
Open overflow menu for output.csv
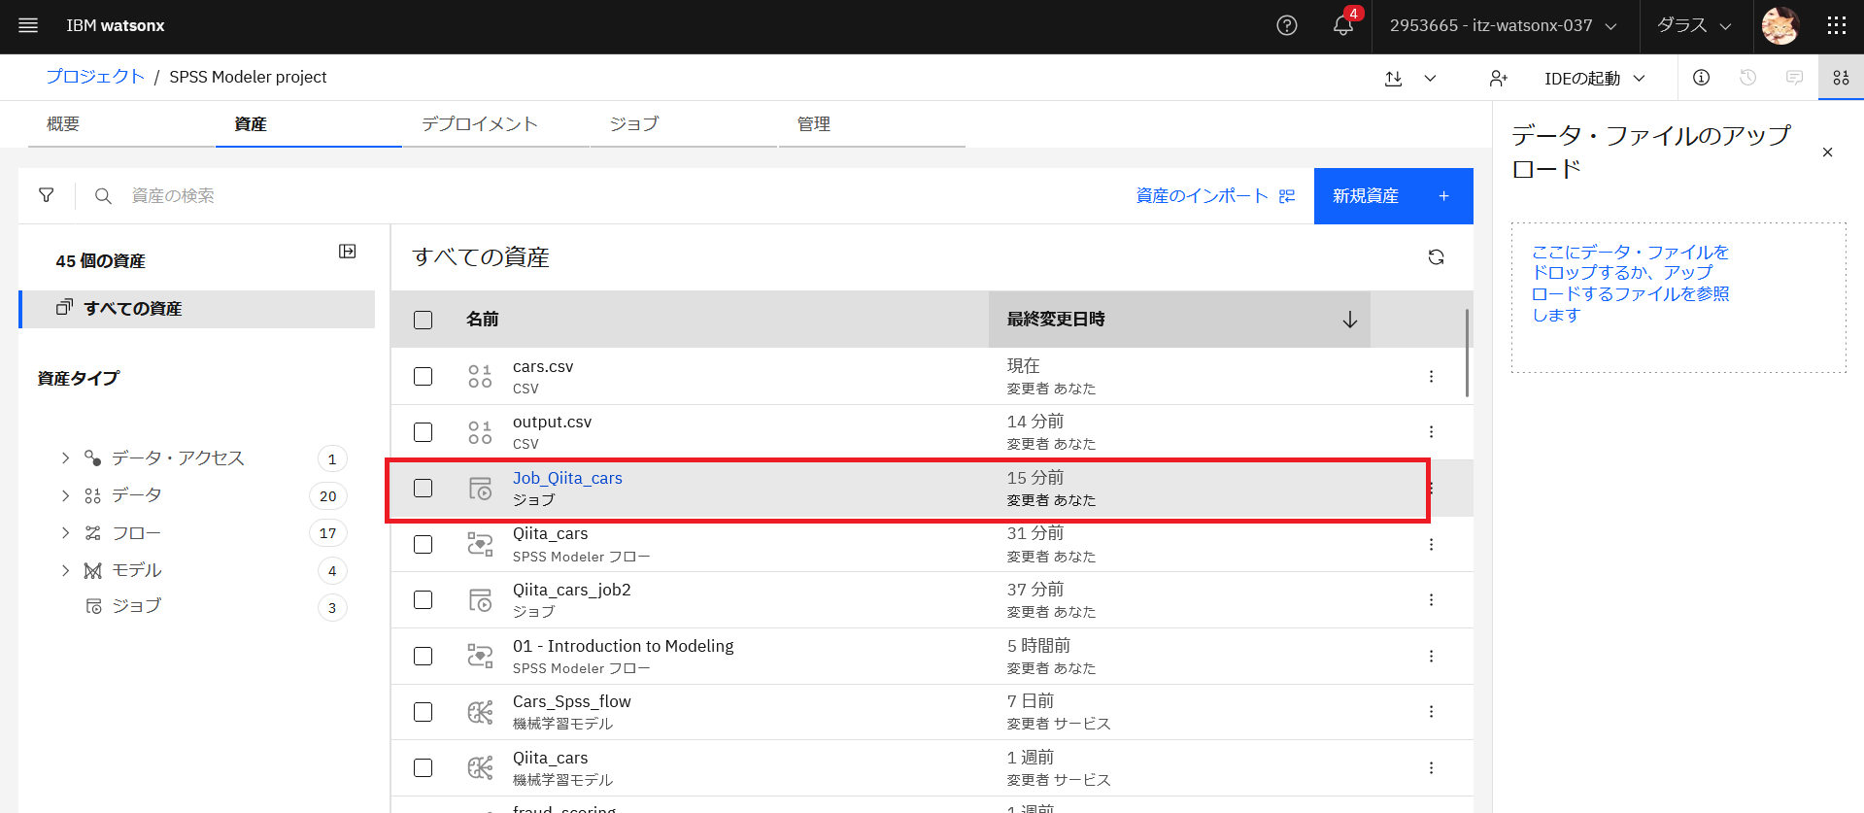pyautogui.click(x=1431, y=431)
